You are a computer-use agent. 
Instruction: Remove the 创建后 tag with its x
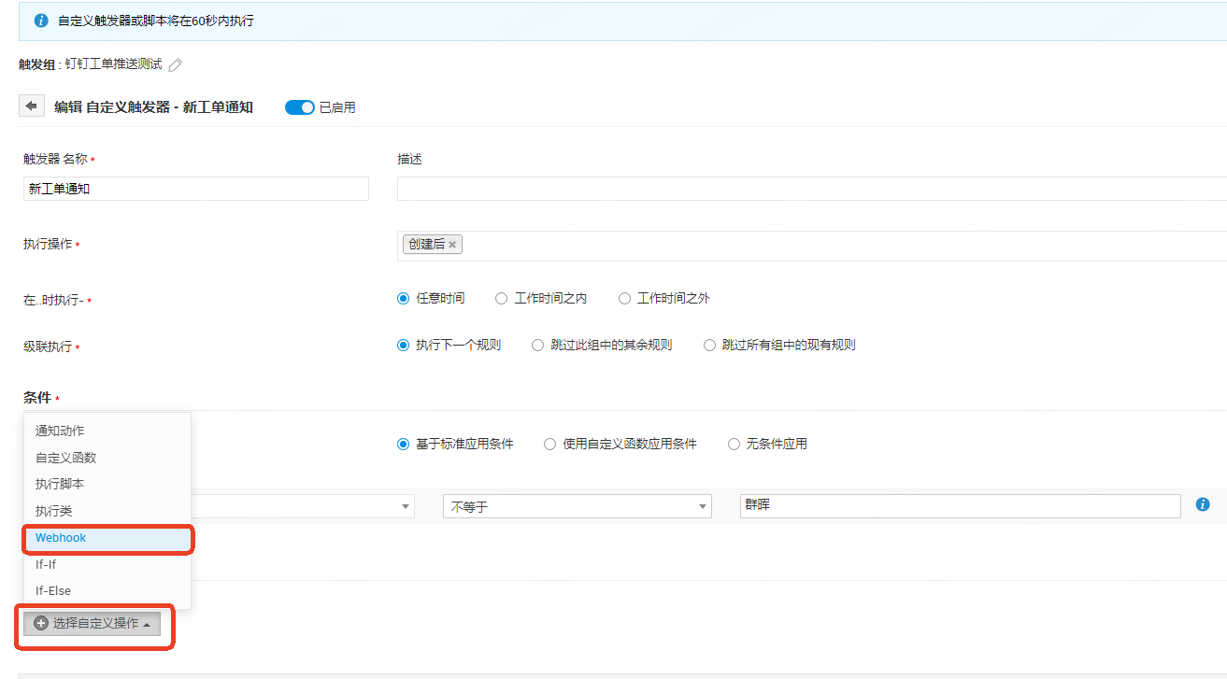tap(452, 245)
